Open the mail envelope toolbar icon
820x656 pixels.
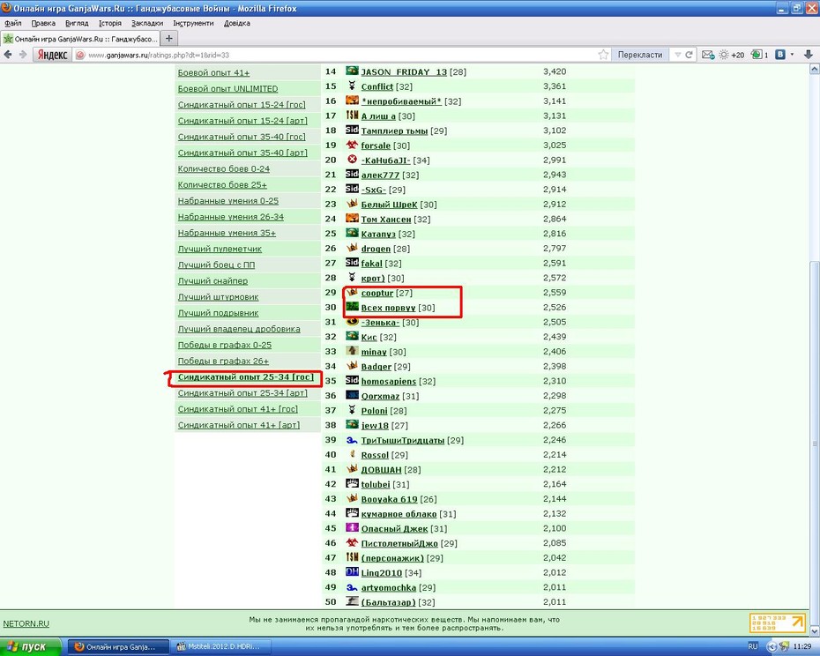[708, 55]
